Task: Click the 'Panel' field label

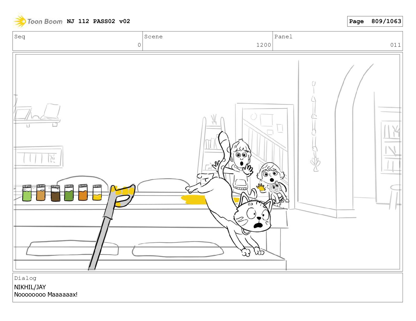Action: 283,37
